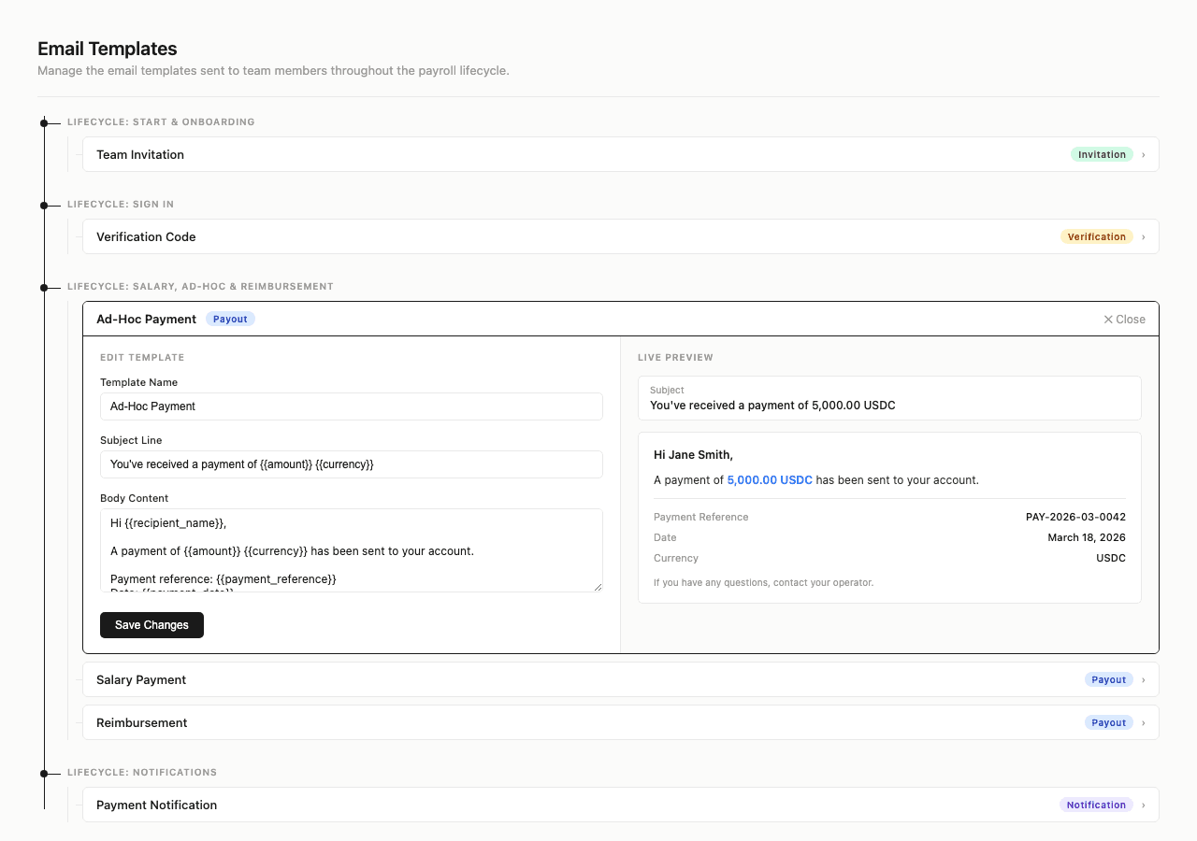Click the Payout badge on Salary Payment

coord(1108,680)
